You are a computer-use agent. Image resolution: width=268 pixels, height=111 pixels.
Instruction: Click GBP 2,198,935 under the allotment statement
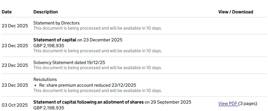(49, 108)
